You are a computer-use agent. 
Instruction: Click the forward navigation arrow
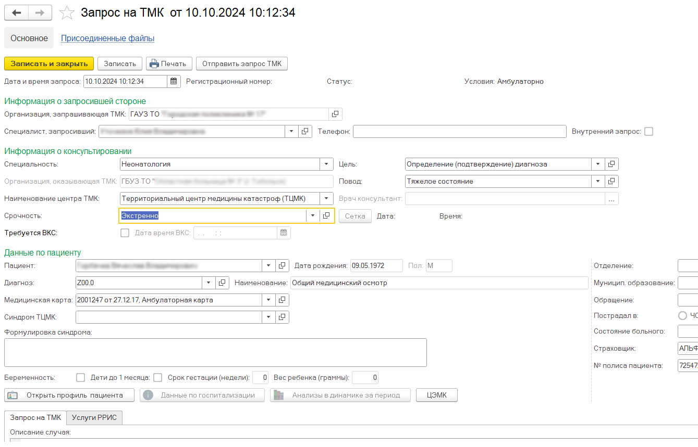pyautogui.click(x=40, y=13)
